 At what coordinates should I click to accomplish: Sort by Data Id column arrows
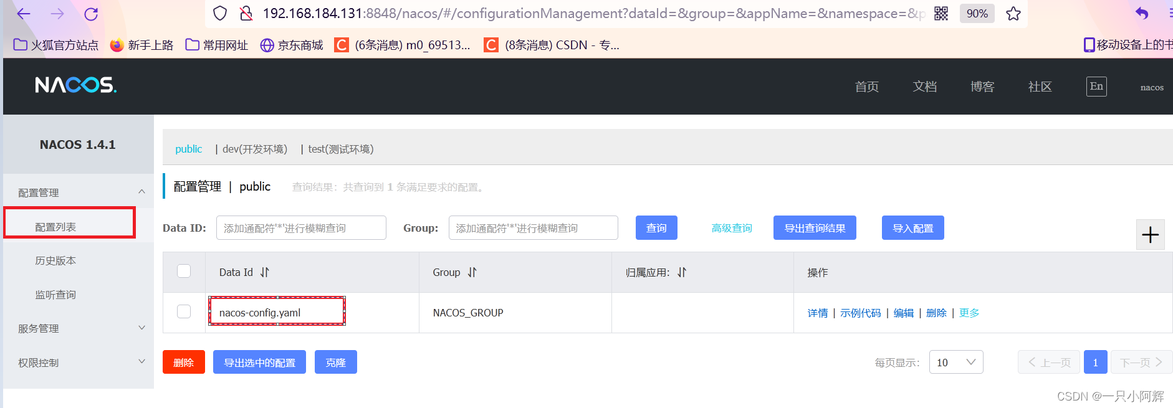pyautogui.click(x=265, y=272)
